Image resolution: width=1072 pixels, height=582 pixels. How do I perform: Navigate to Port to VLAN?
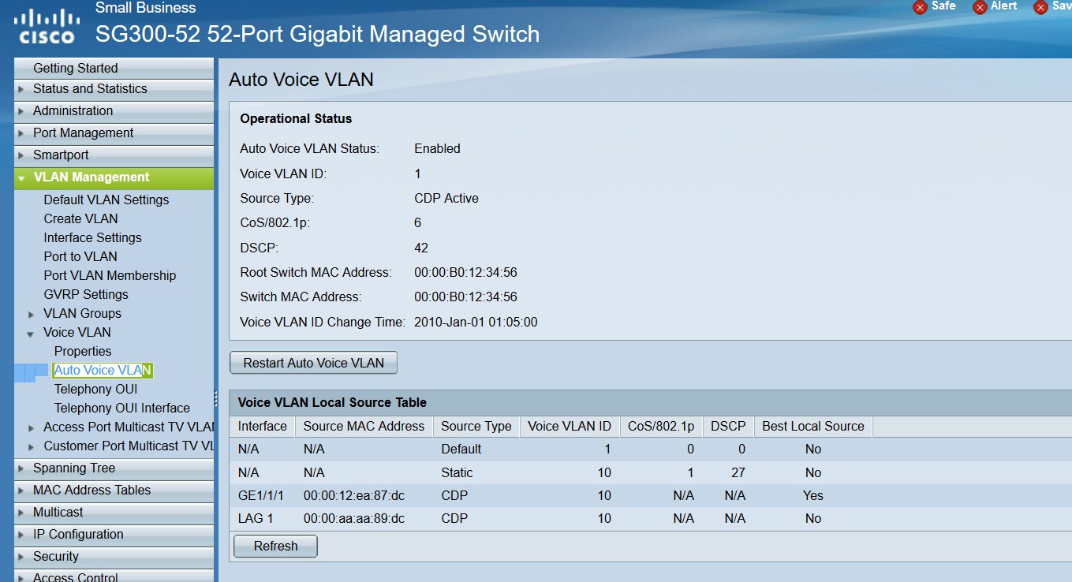click(80, 256)
